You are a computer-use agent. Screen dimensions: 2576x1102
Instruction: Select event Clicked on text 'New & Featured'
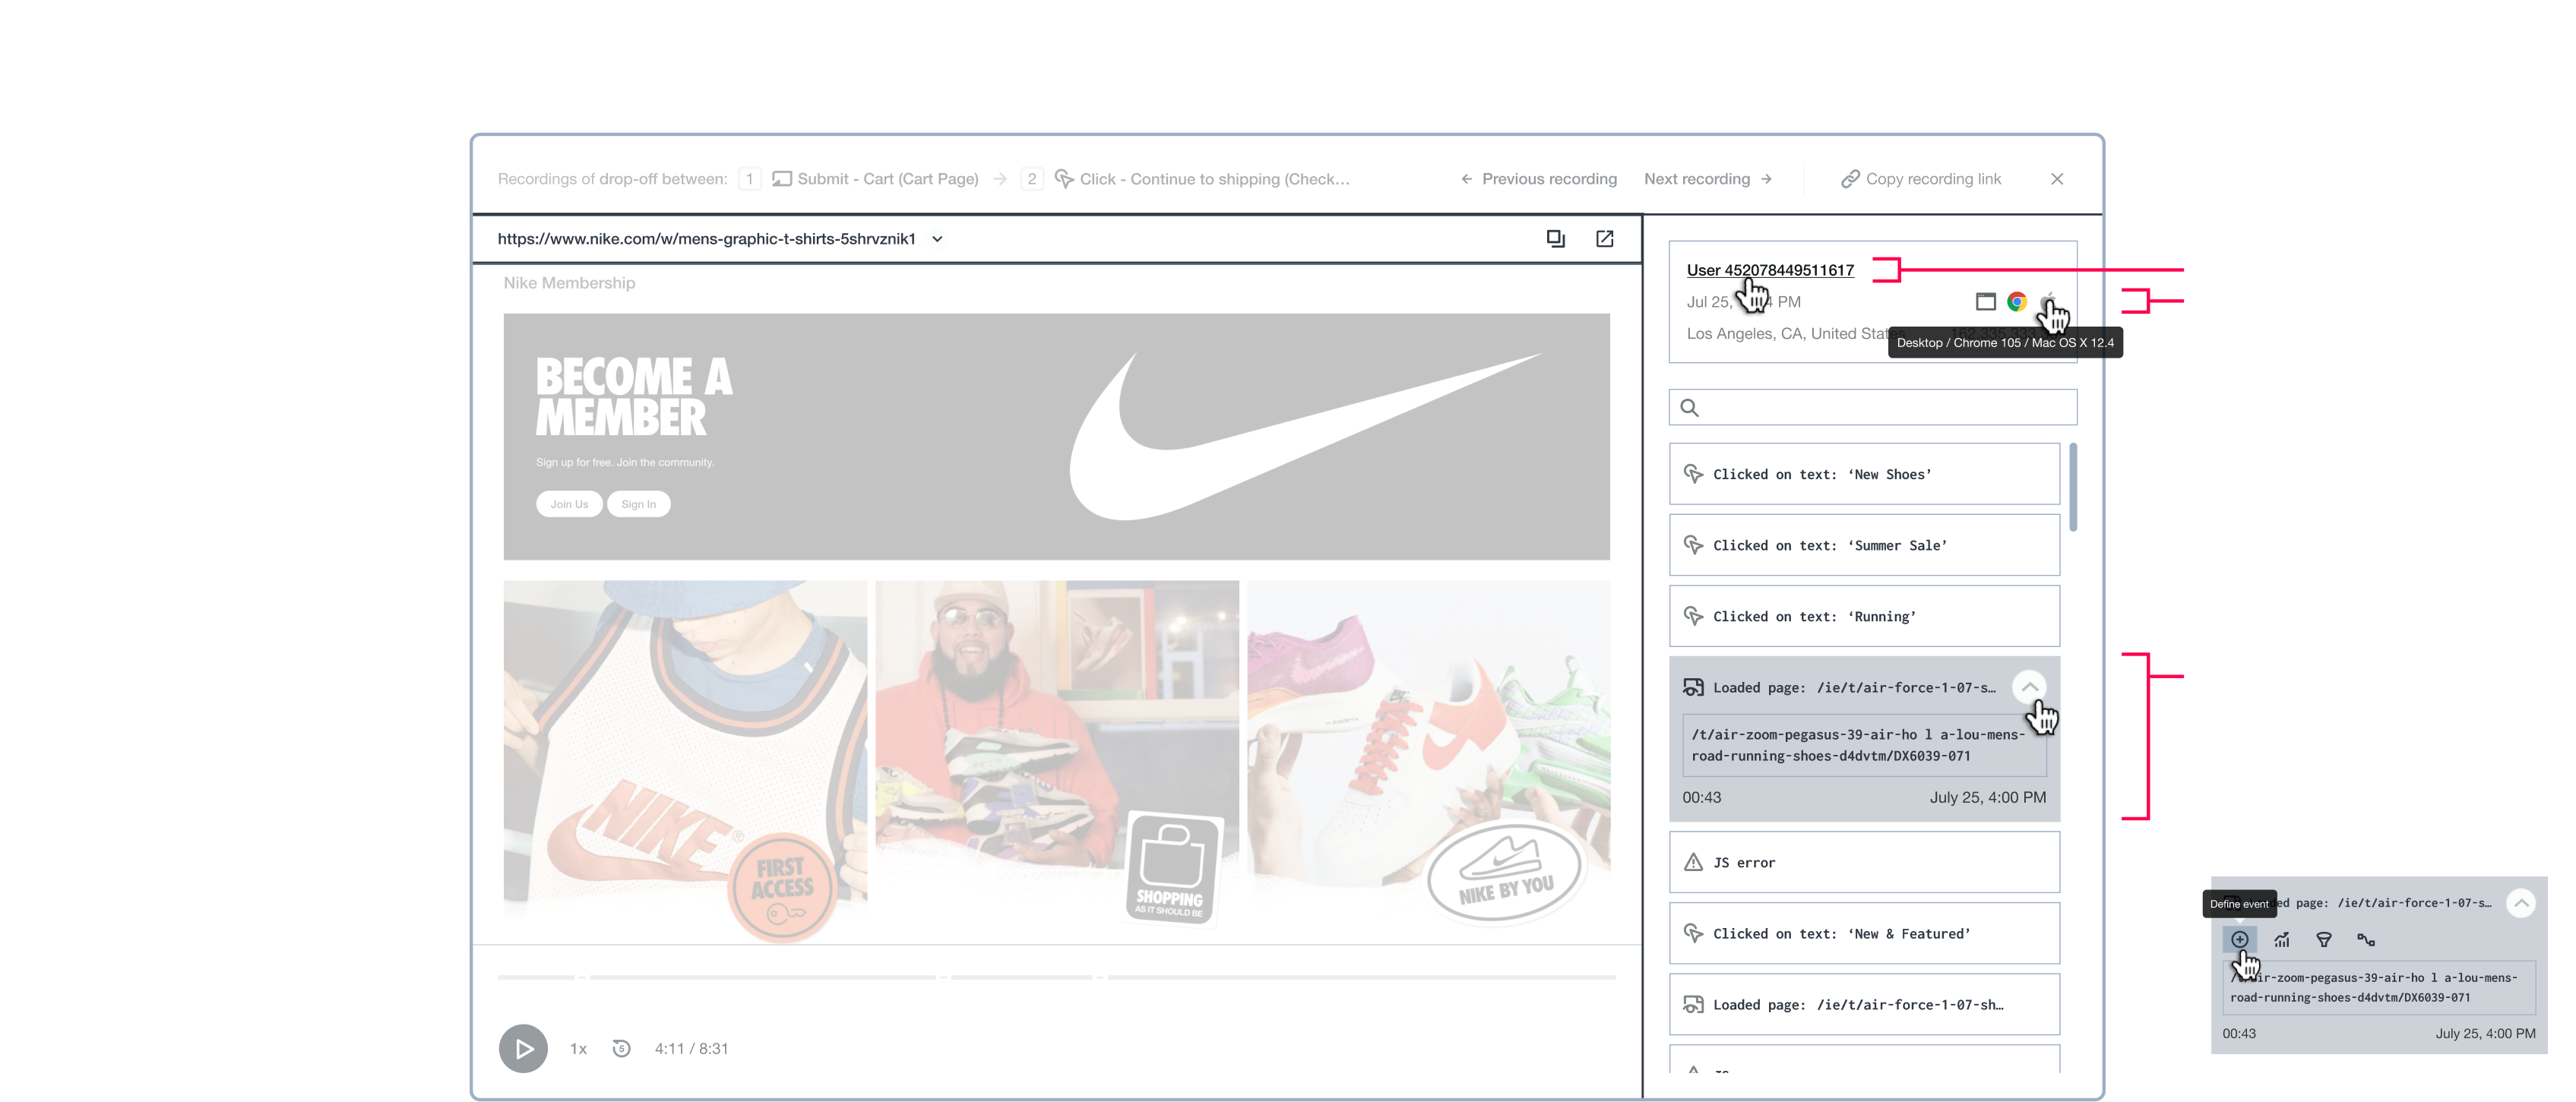click(1864, 933)
